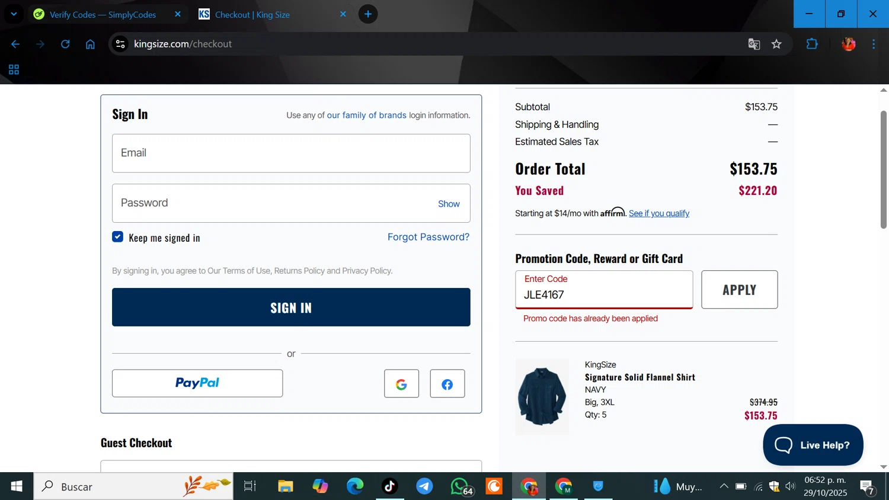
Task: Click the APPLY promo code button
Action: point(739,290)
